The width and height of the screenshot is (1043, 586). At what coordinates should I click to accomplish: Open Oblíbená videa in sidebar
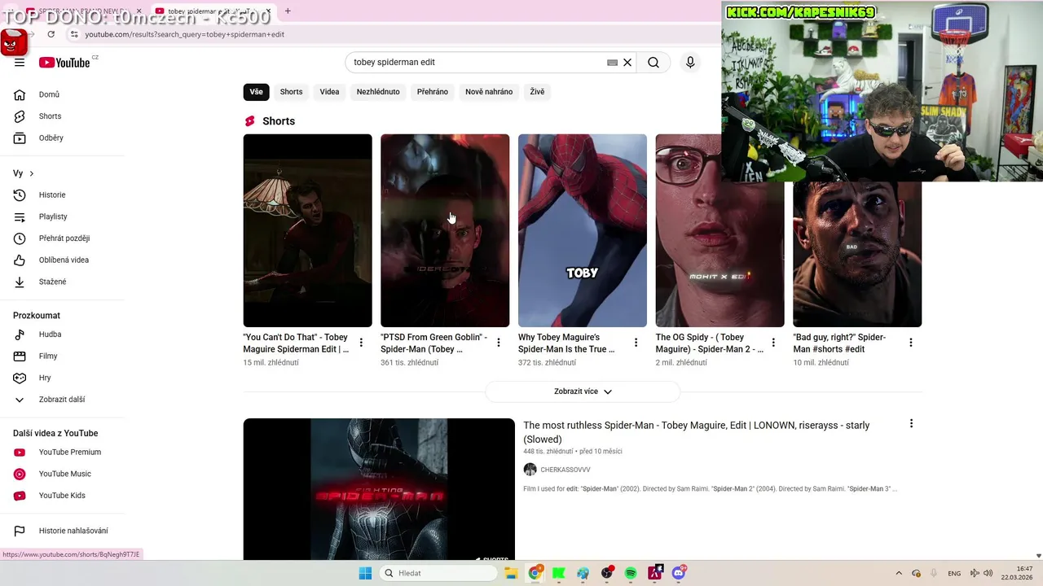click(62, 260)
